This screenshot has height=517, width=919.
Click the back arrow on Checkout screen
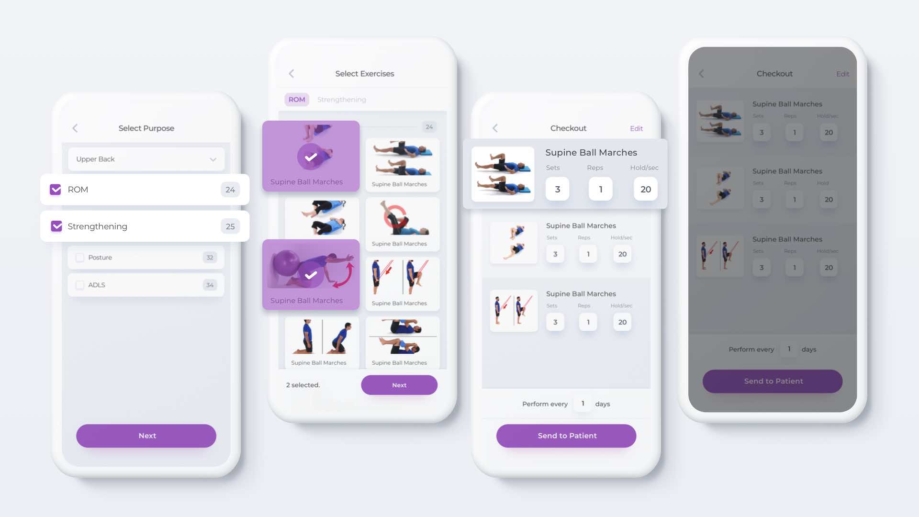click(495, 128)
